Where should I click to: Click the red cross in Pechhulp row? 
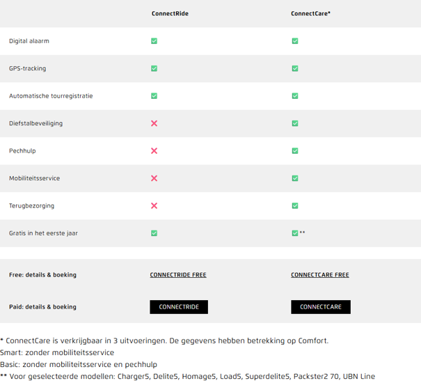coord(154,151)
